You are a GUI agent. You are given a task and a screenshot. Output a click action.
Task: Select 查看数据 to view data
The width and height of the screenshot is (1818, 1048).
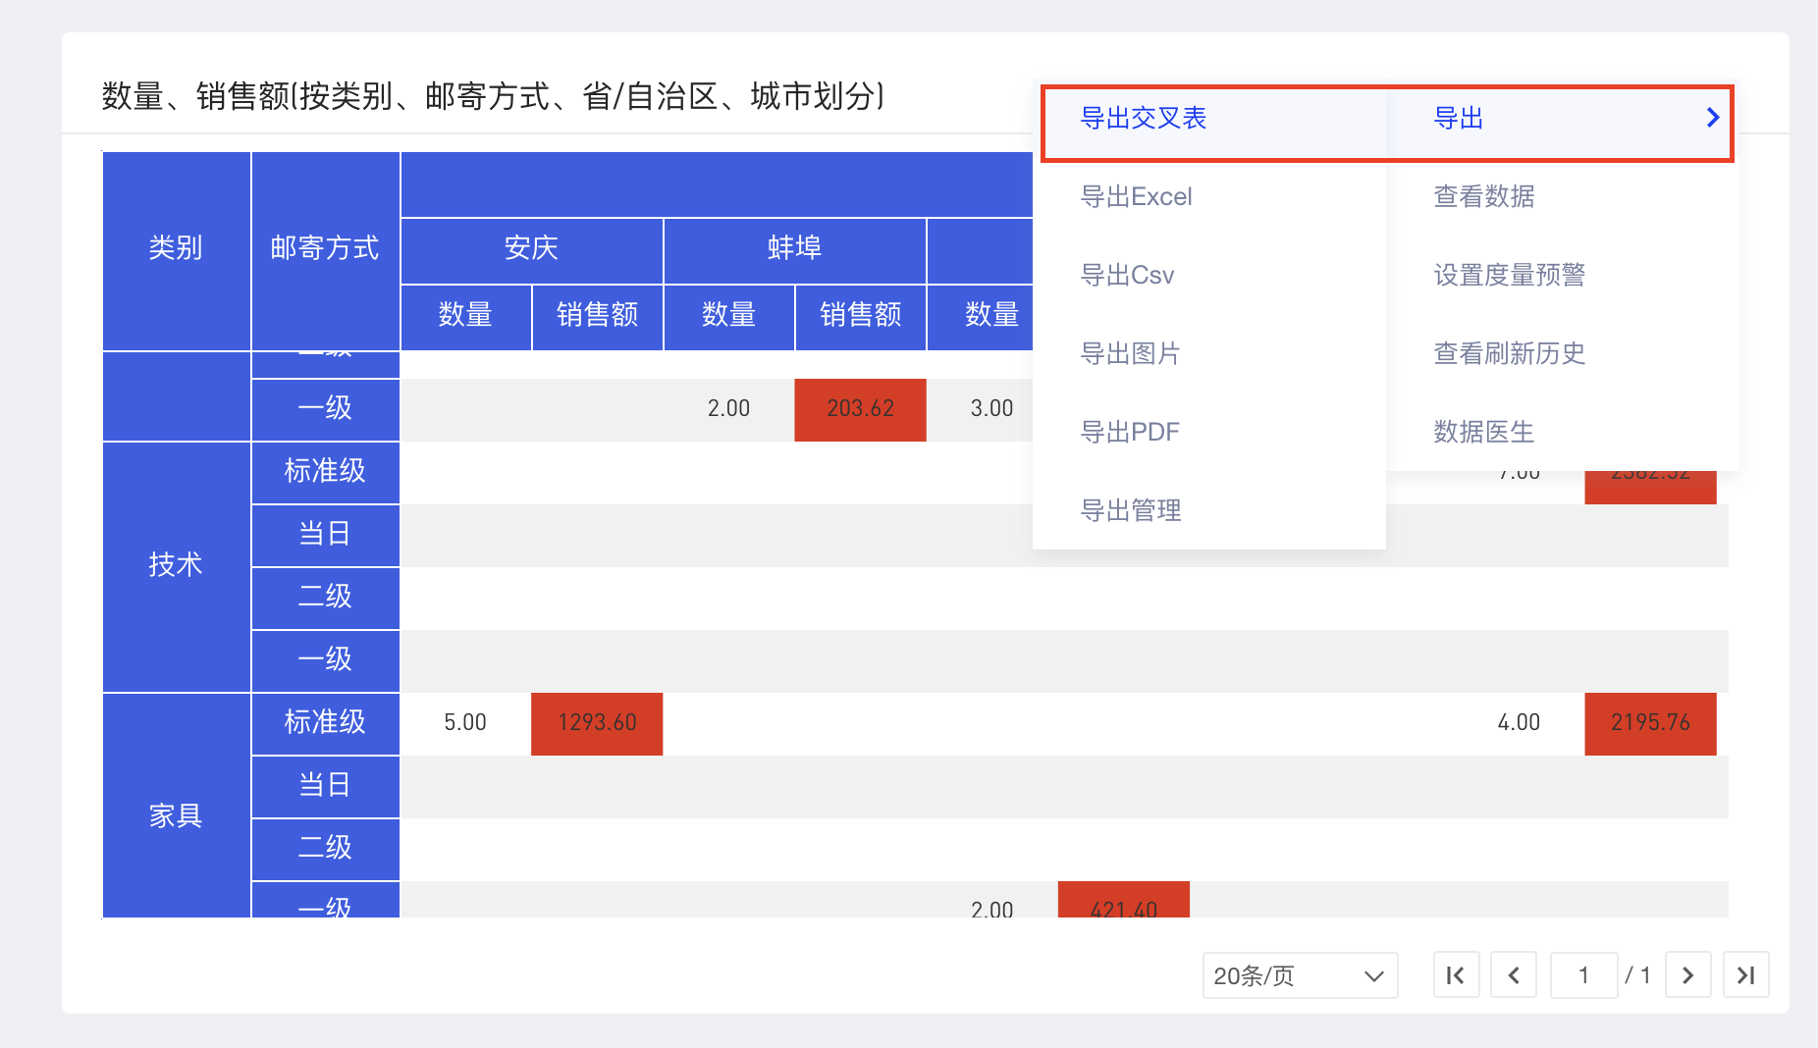tap(1482, 196)
